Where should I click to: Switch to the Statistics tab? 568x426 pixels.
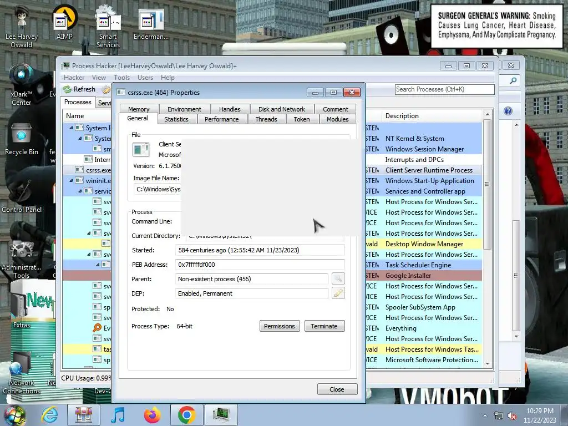(176, 119)
